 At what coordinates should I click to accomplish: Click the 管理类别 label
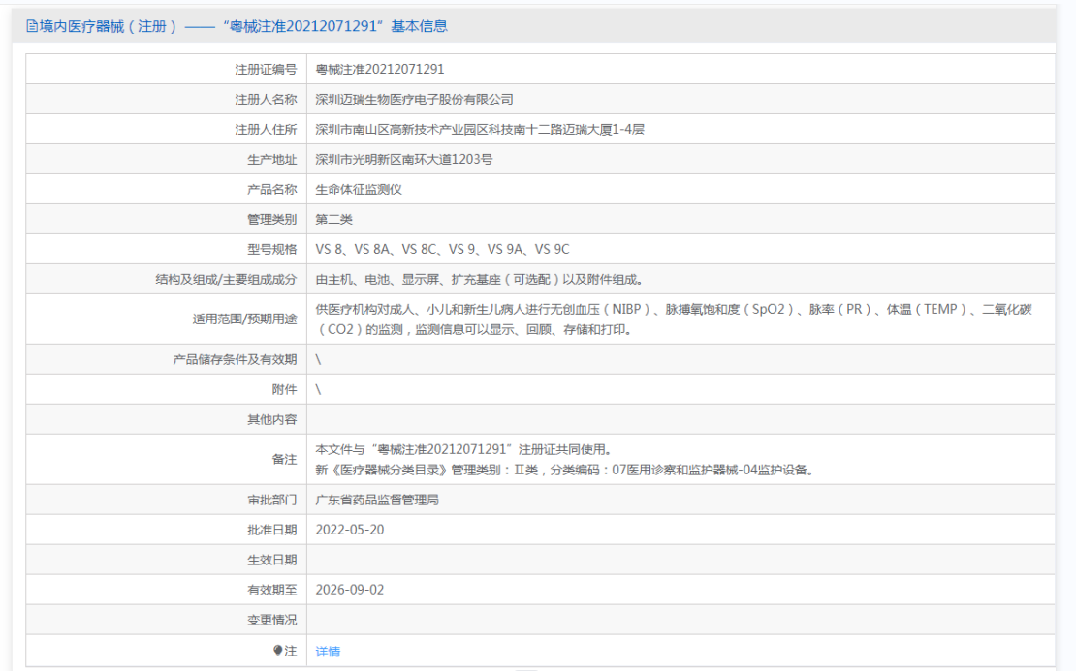pos(271,220)
